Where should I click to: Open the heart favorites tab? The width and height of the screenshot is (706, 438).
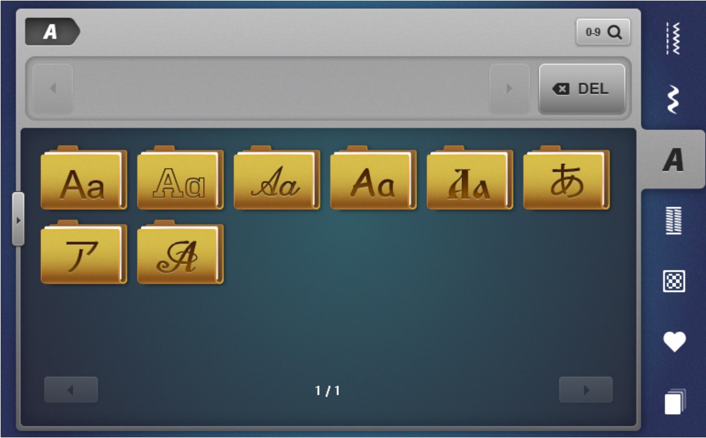click(x=674, y=341)
